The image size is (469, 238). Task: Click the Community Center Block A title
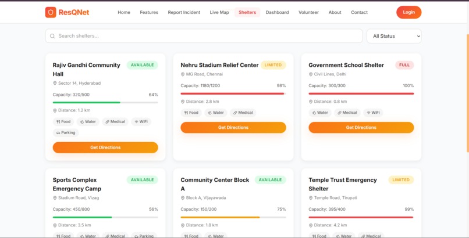click(x=215, y=185)
